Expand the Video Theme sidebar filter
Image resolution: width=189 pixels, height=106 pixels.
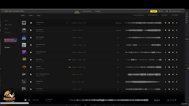[x=8, y=25]
